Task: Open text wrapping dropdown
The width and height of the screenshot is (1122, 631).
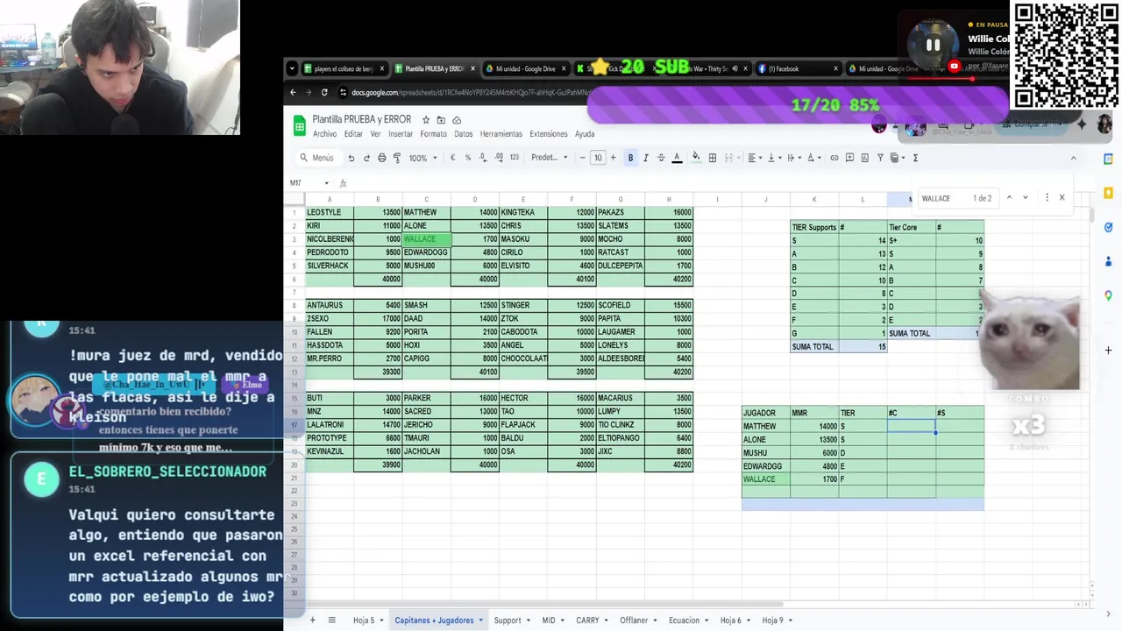Action: (794, 158)
